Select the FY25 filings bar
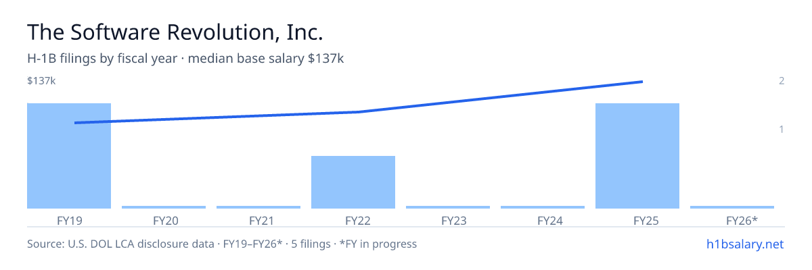Viewport: 812px width, 270px height. click(x=637, y=156)
